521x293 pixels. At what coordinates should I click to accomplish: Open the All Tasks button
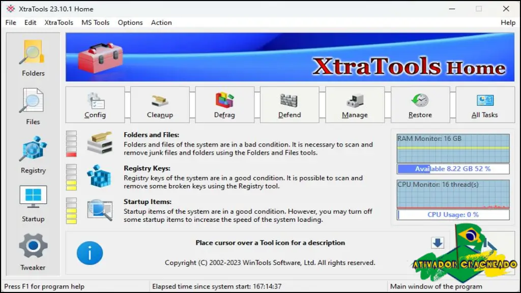pos(485,105)
